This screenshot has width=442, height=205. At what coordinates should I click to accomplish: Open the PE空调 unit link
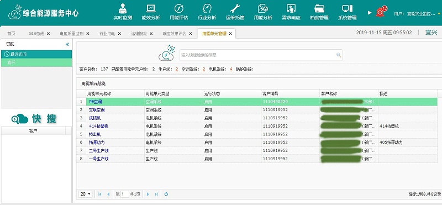click(95, 102)
